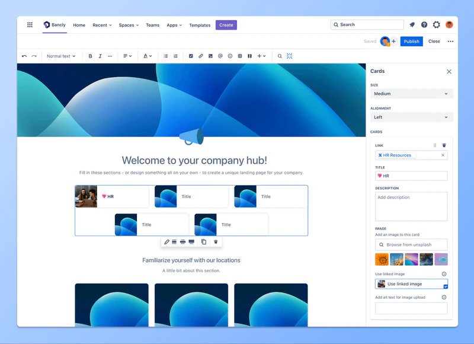474x344 pixels.
Task: Close the Cards side panel
Action: [449, 71]
